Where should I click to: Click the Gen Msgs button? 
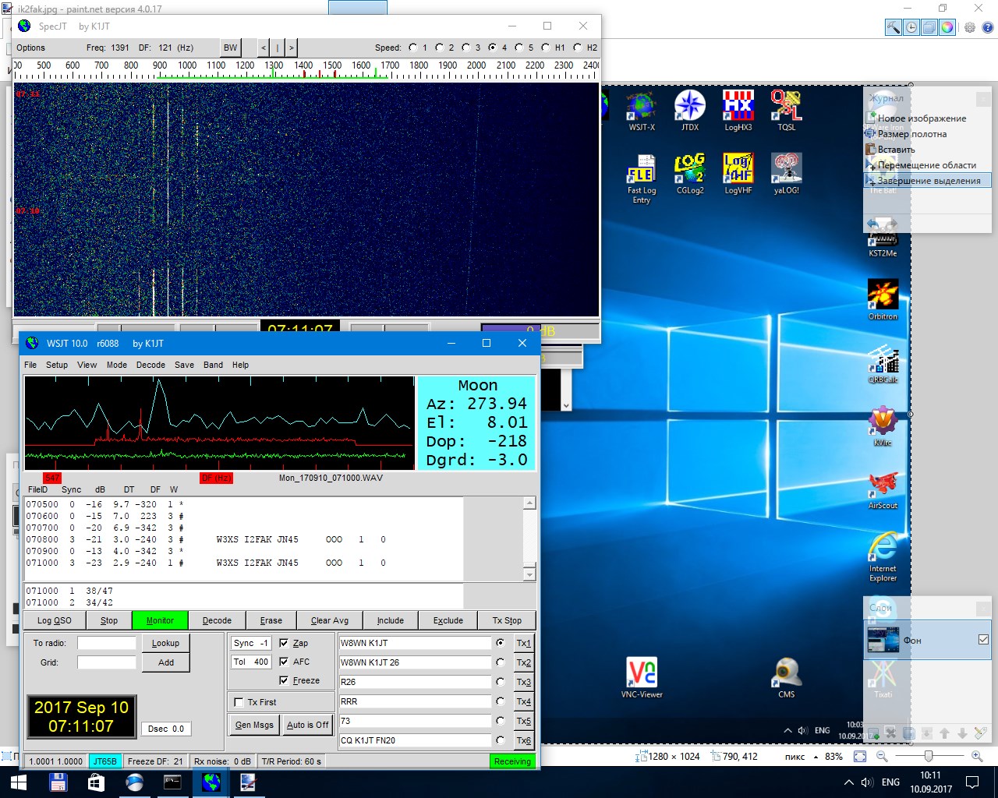[254, 725]
